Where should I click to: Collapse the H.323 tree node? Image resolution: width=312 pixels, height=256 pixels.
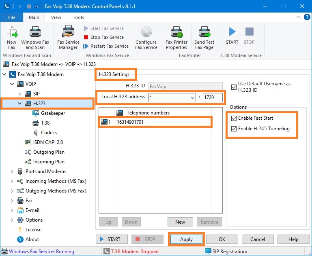[20, 103]
